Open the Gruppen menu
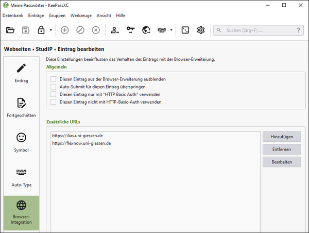 tap(57, 15)
